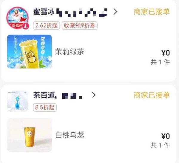This screenshot has height=163, width=179.
Task: Tap the ¥0 price of 白桃乌龙
Action: click(166, 136)
